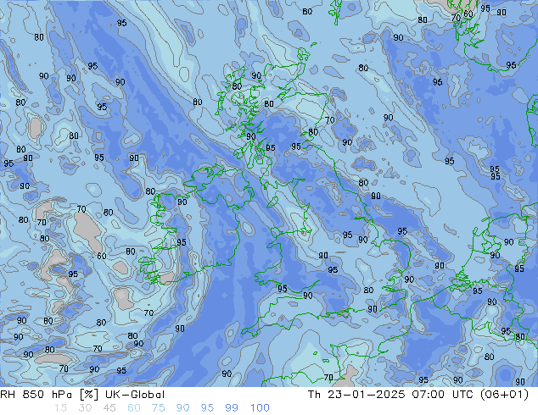The image size is (538, 415).
Task: Select the legend value 99 in the color scale
Action: pyautogui.click(x=232, y=408)
